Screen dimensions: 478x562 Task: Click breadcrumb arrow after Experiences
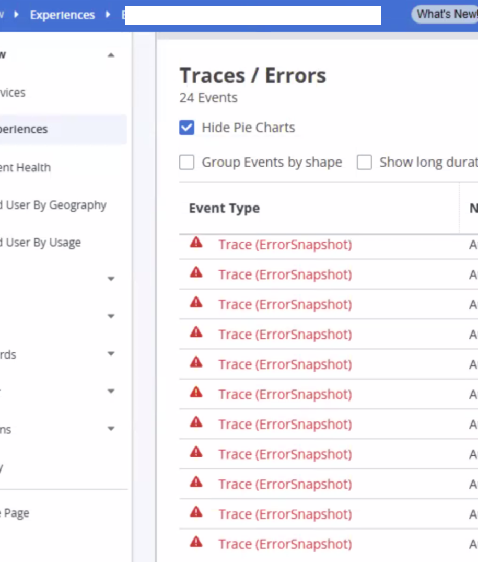[108, 15]
